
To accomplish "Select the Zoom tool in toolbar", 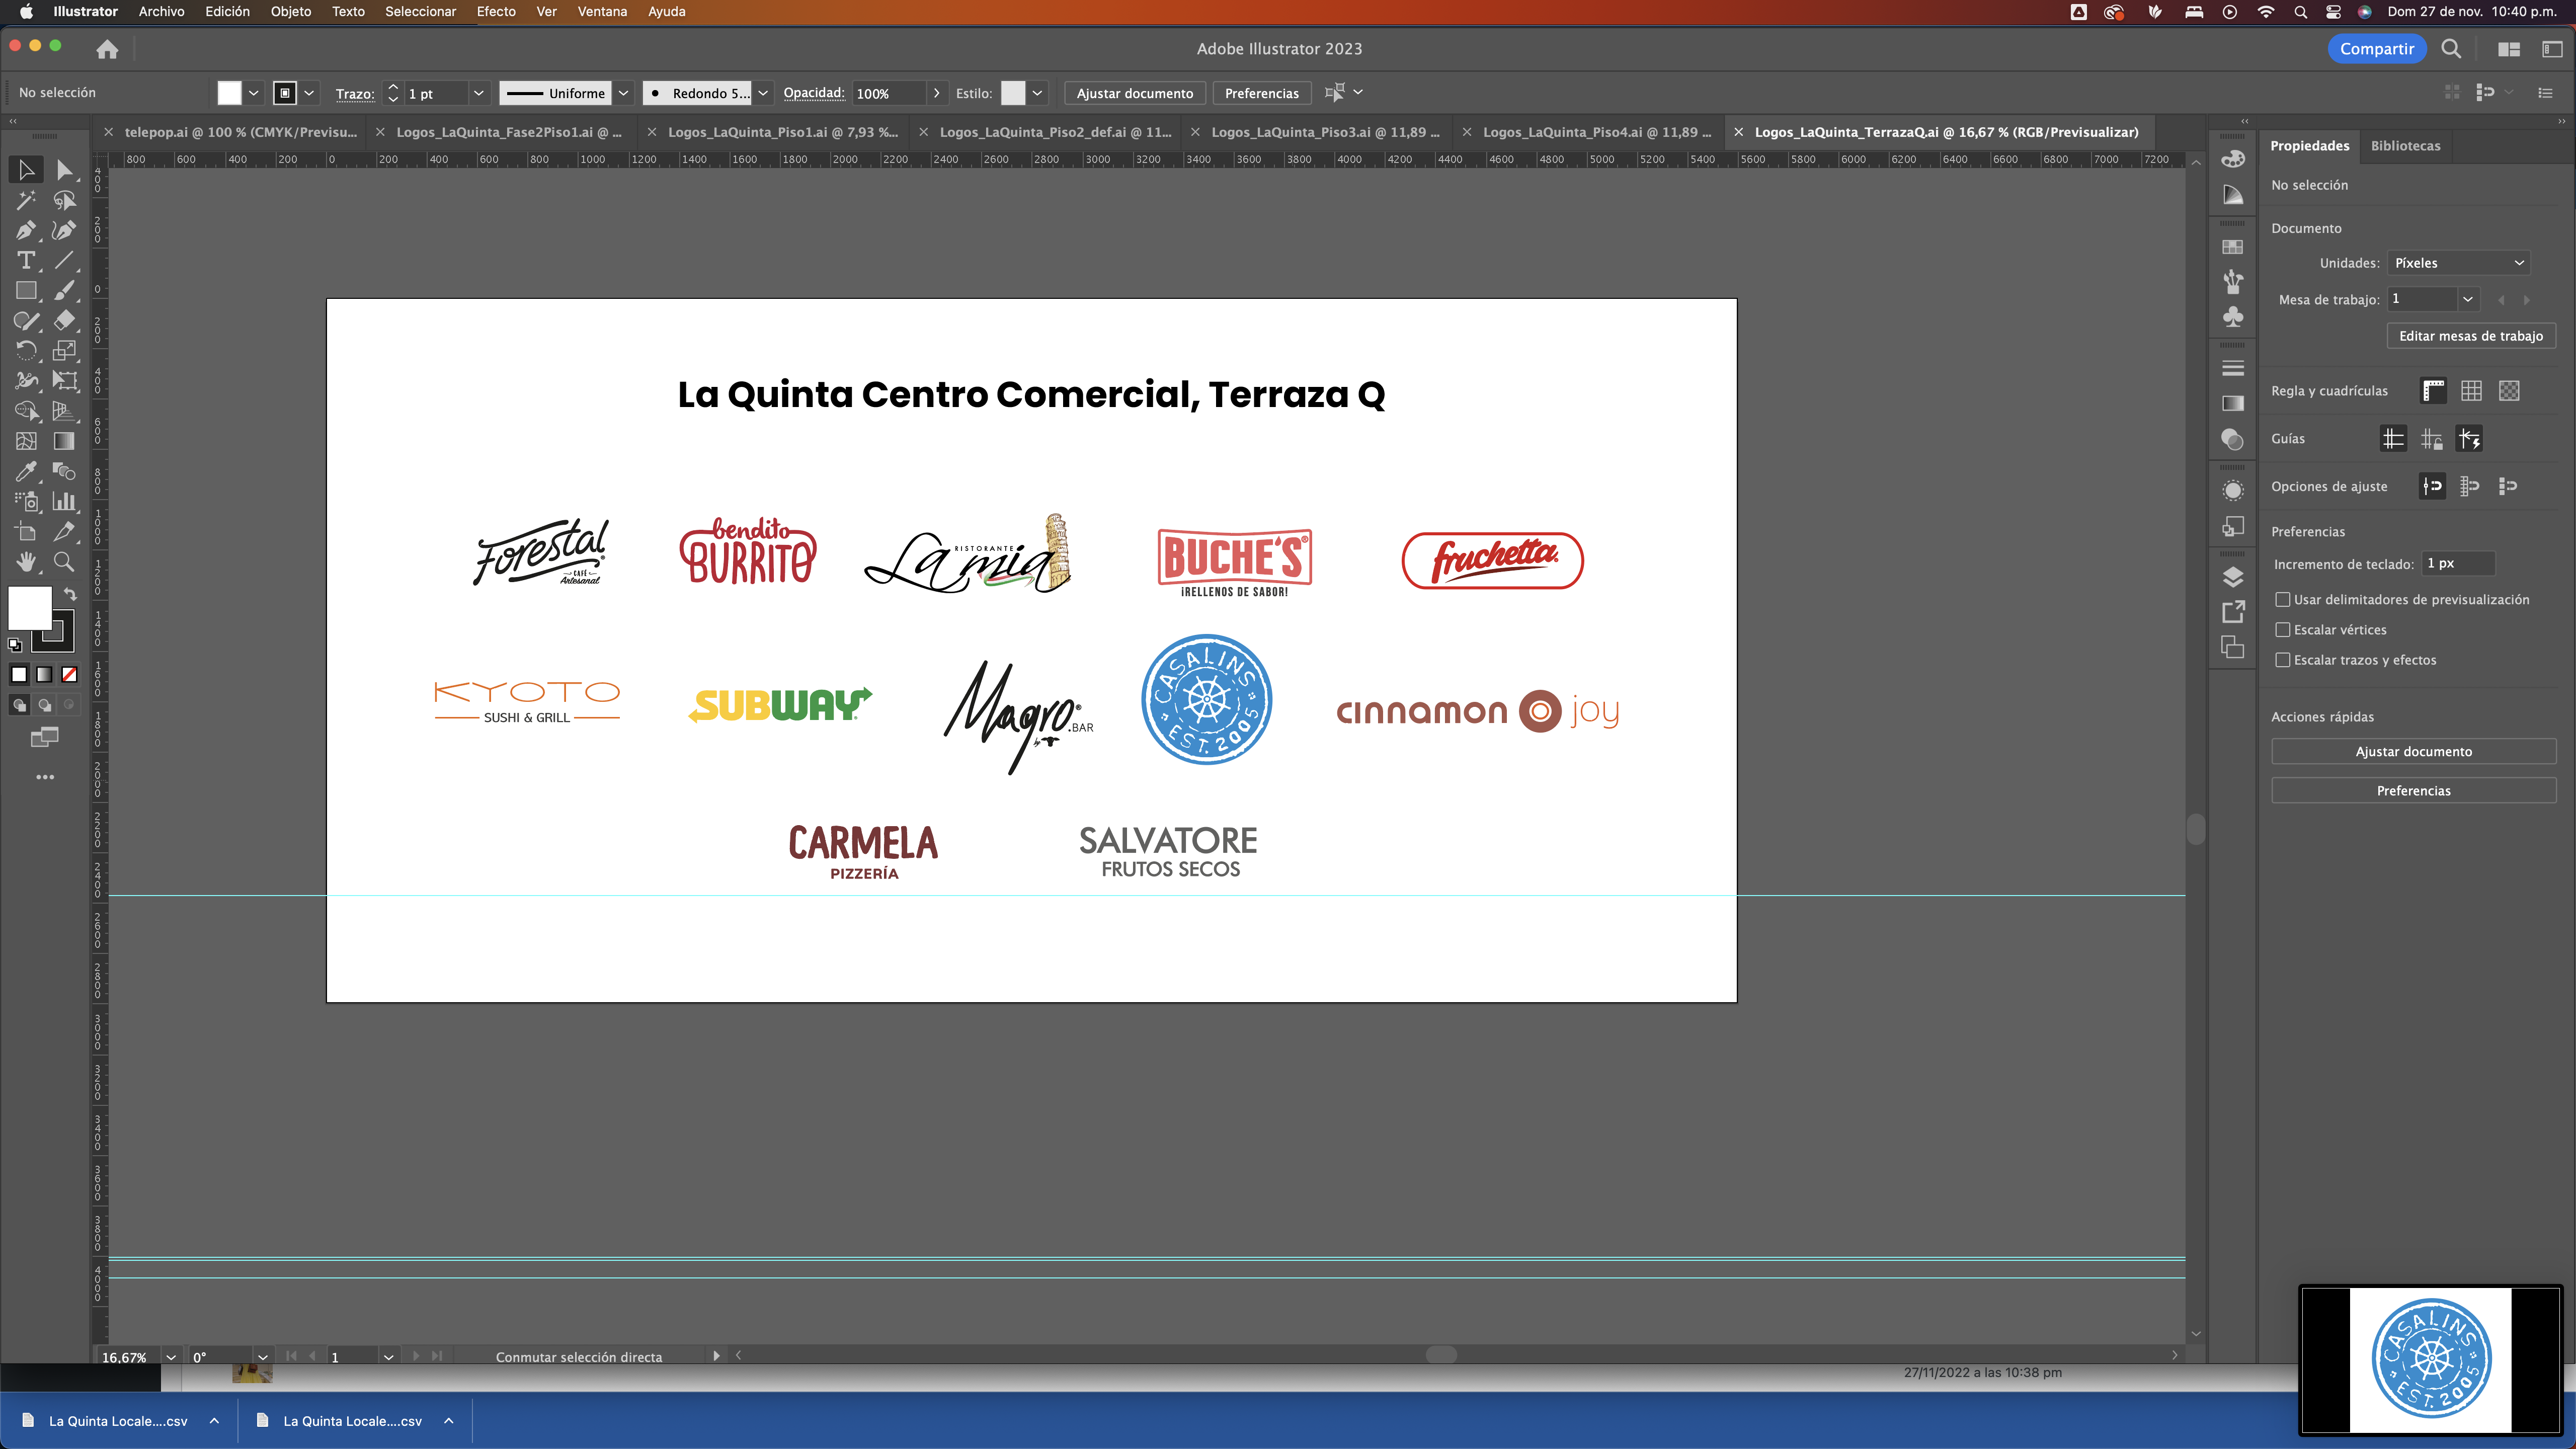I will coord(64,562).
